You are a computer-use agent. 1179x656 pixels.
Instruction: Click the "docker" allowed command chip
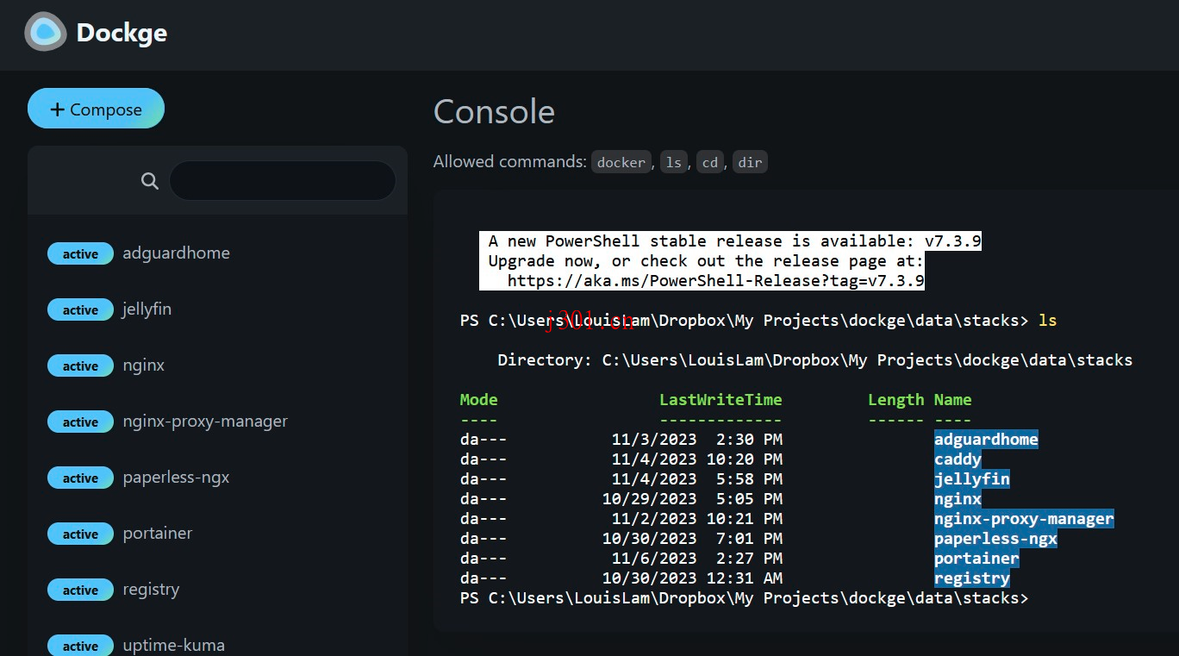[621, 162]
